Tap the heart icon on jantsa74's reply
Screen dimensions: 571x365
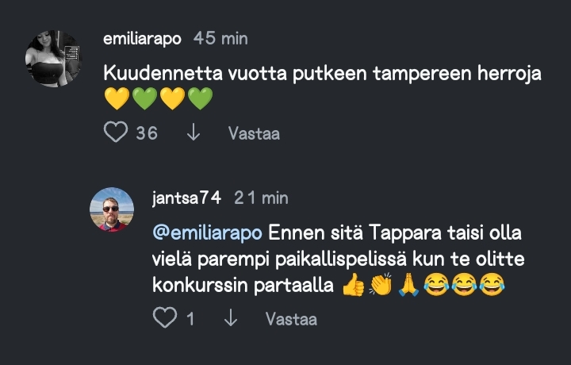(x=164, y=319)
